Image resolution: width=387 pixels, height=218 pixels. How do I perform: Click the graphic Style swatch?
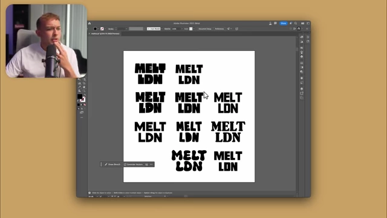pos(191,29)
